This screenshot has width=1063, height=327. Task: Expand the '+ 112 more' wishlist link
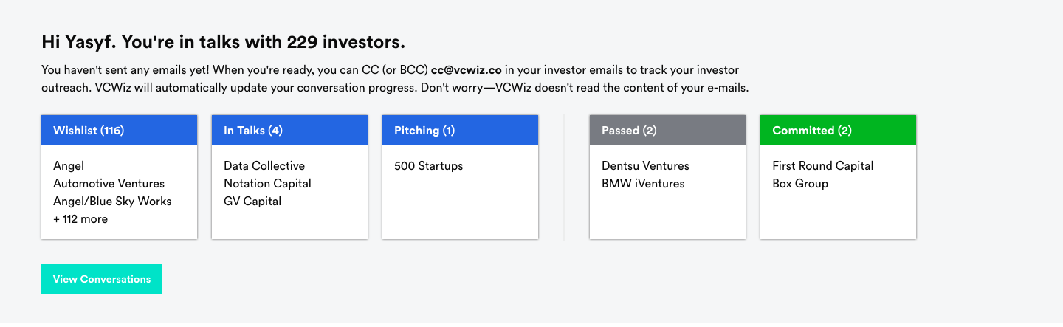[80, 219]
